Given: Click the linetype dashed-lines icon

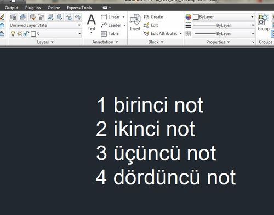Looking at the screenshot, I should 189,33.
